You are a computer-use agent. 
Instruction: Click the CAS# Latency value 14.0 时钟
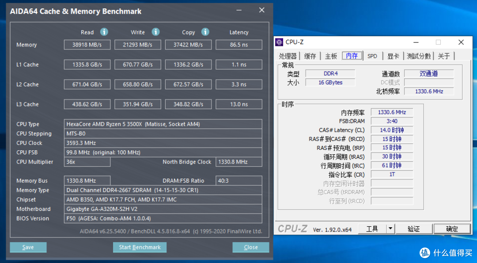tap(392, 130)
